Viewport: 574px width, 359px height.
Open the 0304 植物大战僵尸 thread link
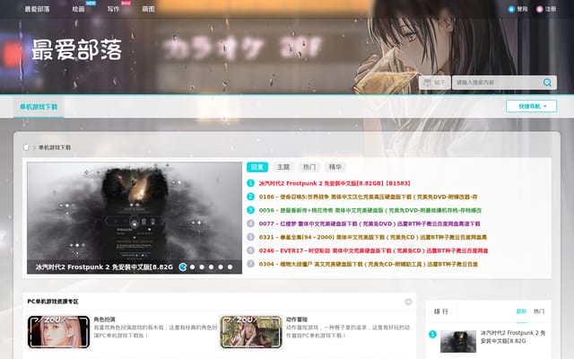tap(369, 264)
